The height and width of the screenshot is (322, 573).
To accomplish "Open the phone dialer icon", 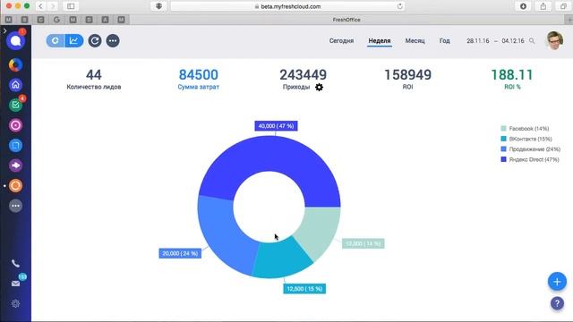I will pyautogui.click(x=15, y=263).
